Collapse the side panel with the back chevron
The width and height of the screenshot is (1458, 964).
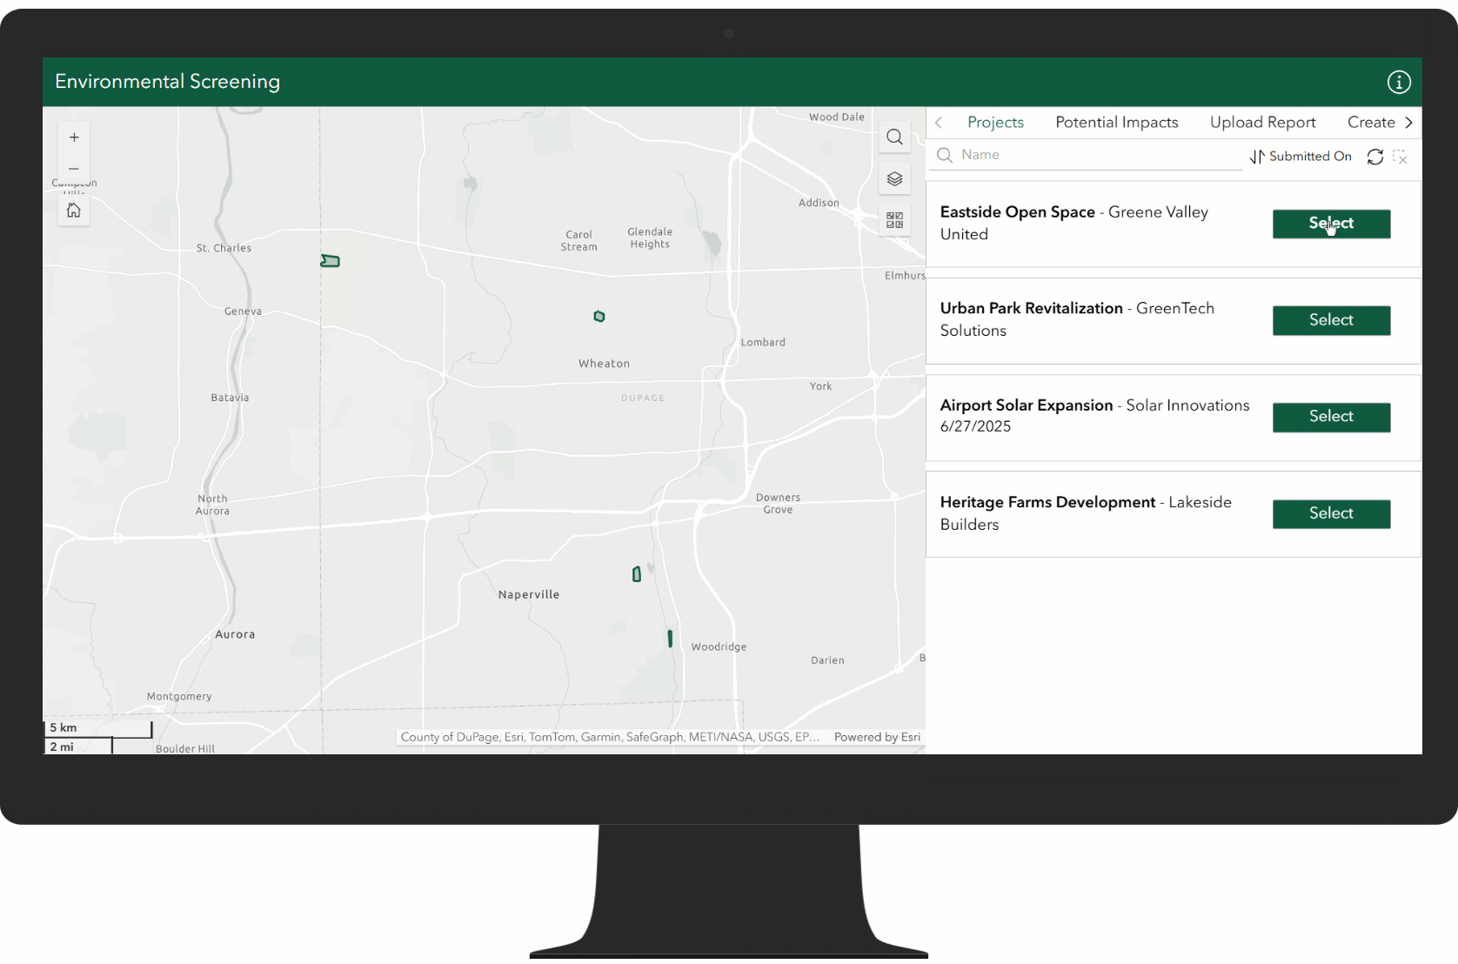pos(939,123)
